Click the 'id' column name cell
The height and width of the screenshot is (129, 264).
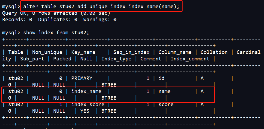click(x=162, y=78)
